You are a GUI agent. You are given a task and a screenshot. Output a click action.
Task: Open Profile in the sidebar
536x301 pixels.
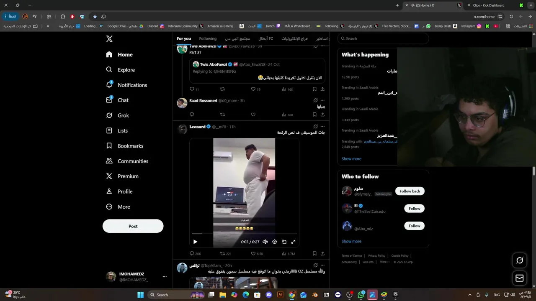point(119,191)
